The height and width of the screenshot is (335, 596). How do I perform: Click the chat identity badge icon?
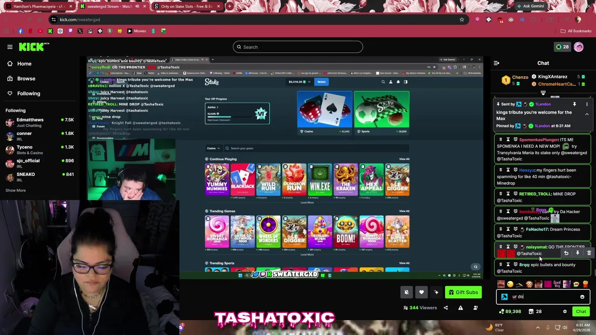click(504, 297)
